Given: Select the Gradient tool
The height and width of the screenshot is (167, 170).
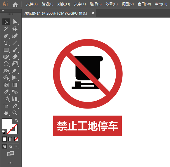Looking at the screenshot, I should pyautogui.click(x=15, y=85).
